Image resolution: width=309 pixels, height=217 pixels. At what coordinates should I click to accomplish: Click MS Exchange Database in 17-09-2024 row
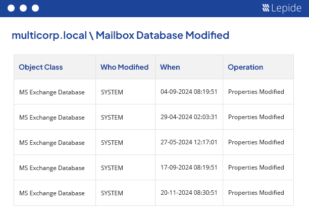pyautogui.click(x=52, y=168)
